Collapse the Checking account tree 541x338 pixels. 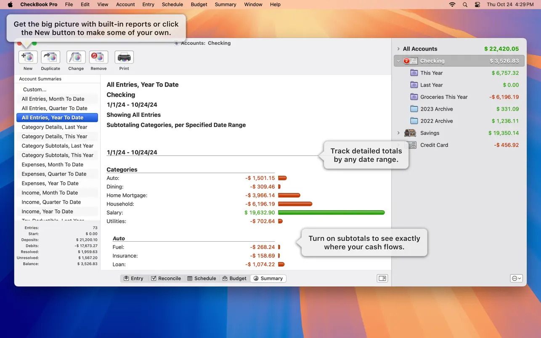398,61
